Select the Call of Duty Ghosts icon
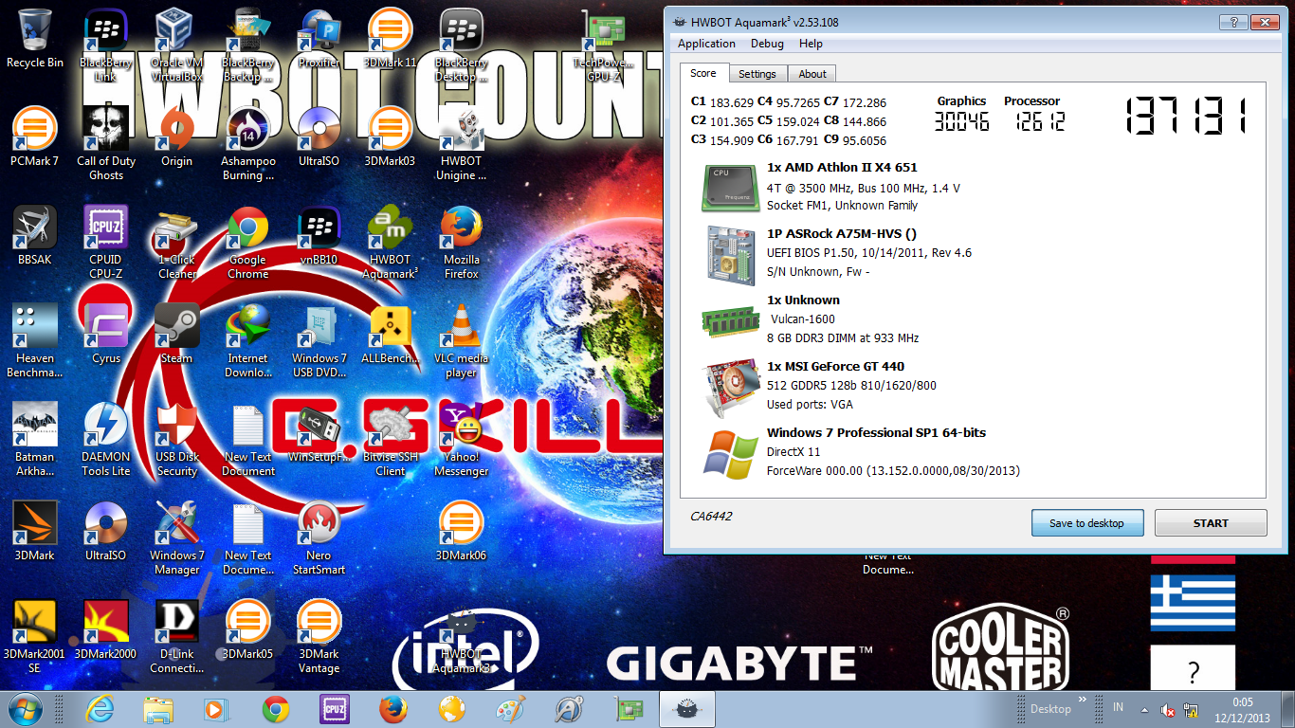The image size is (1295, 728). coord(106,143)
